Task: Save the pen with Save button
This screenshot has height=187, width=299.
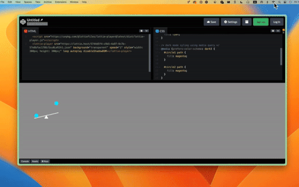Action: click(x=212, y=22)
